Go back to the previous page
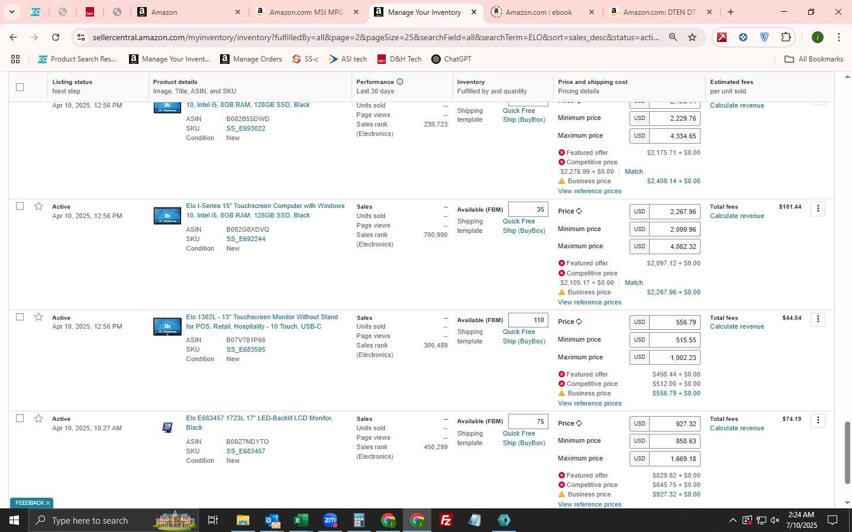The image size is (852, 532). (13, 37)
